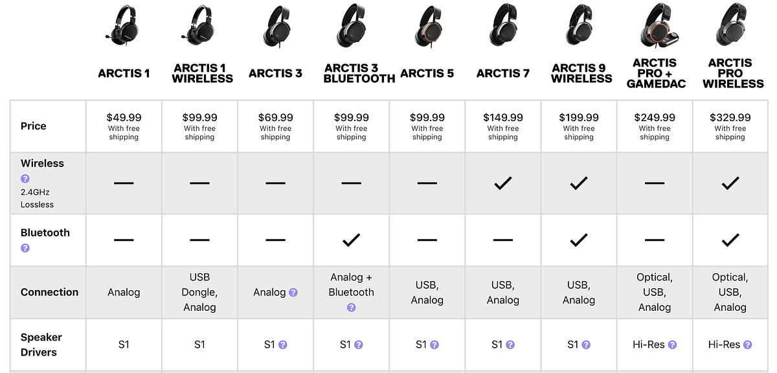Click the Wireless checkmark for Arctis Pro Wireless

pos(730,182)
